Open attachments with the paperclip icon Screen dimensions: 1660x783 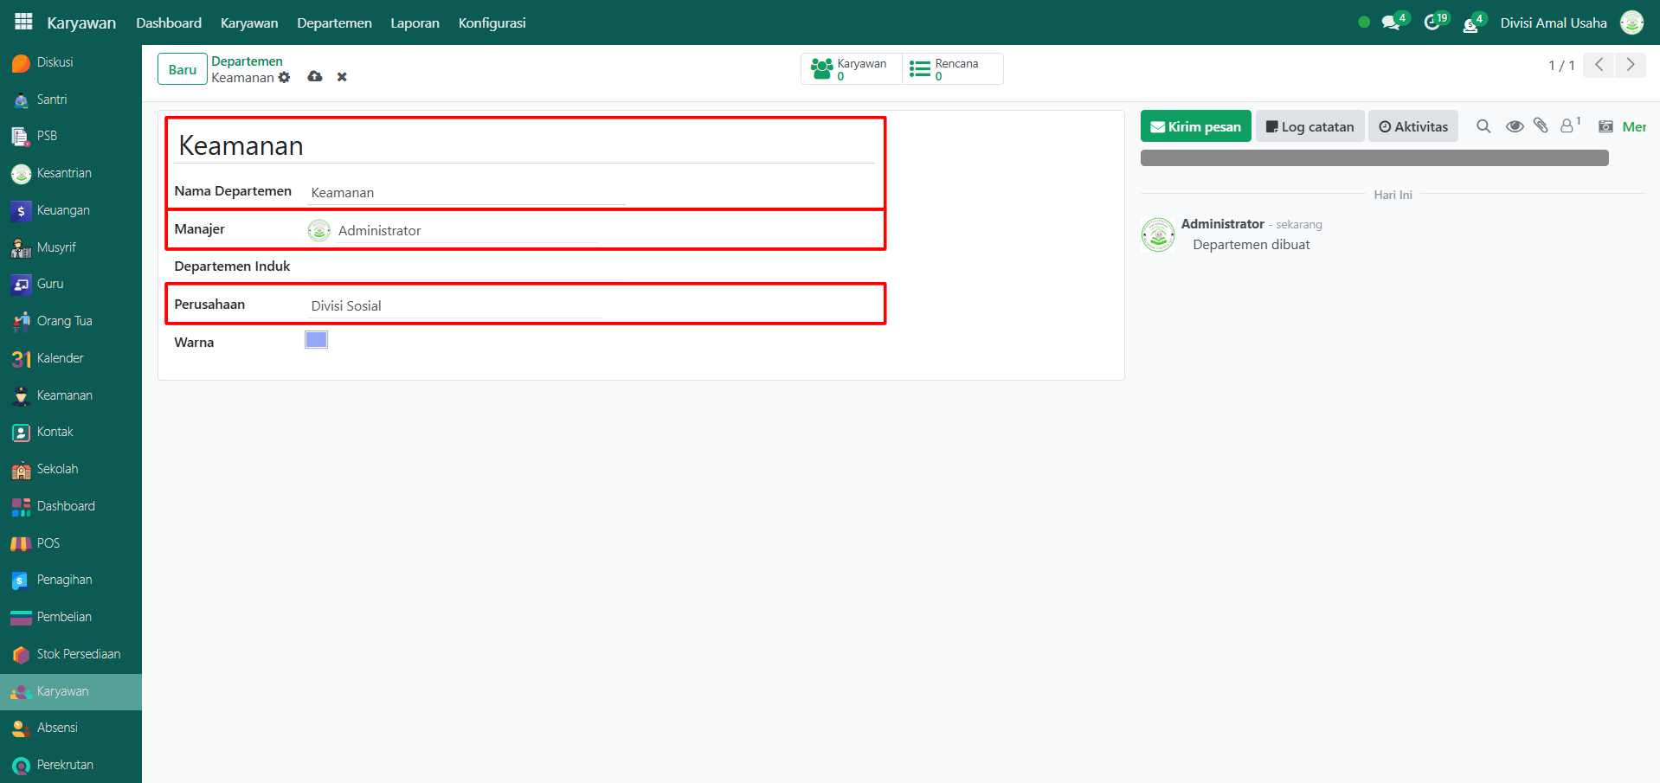1541,126
